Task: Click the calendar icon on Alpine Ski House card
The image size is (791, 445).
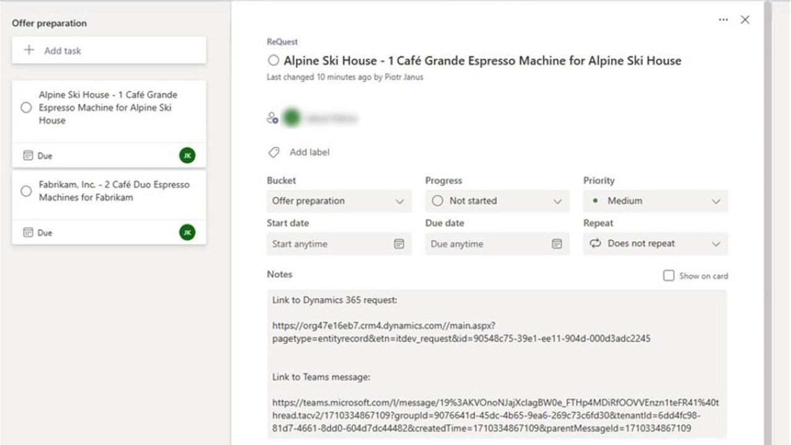Action: coord(28,156)
